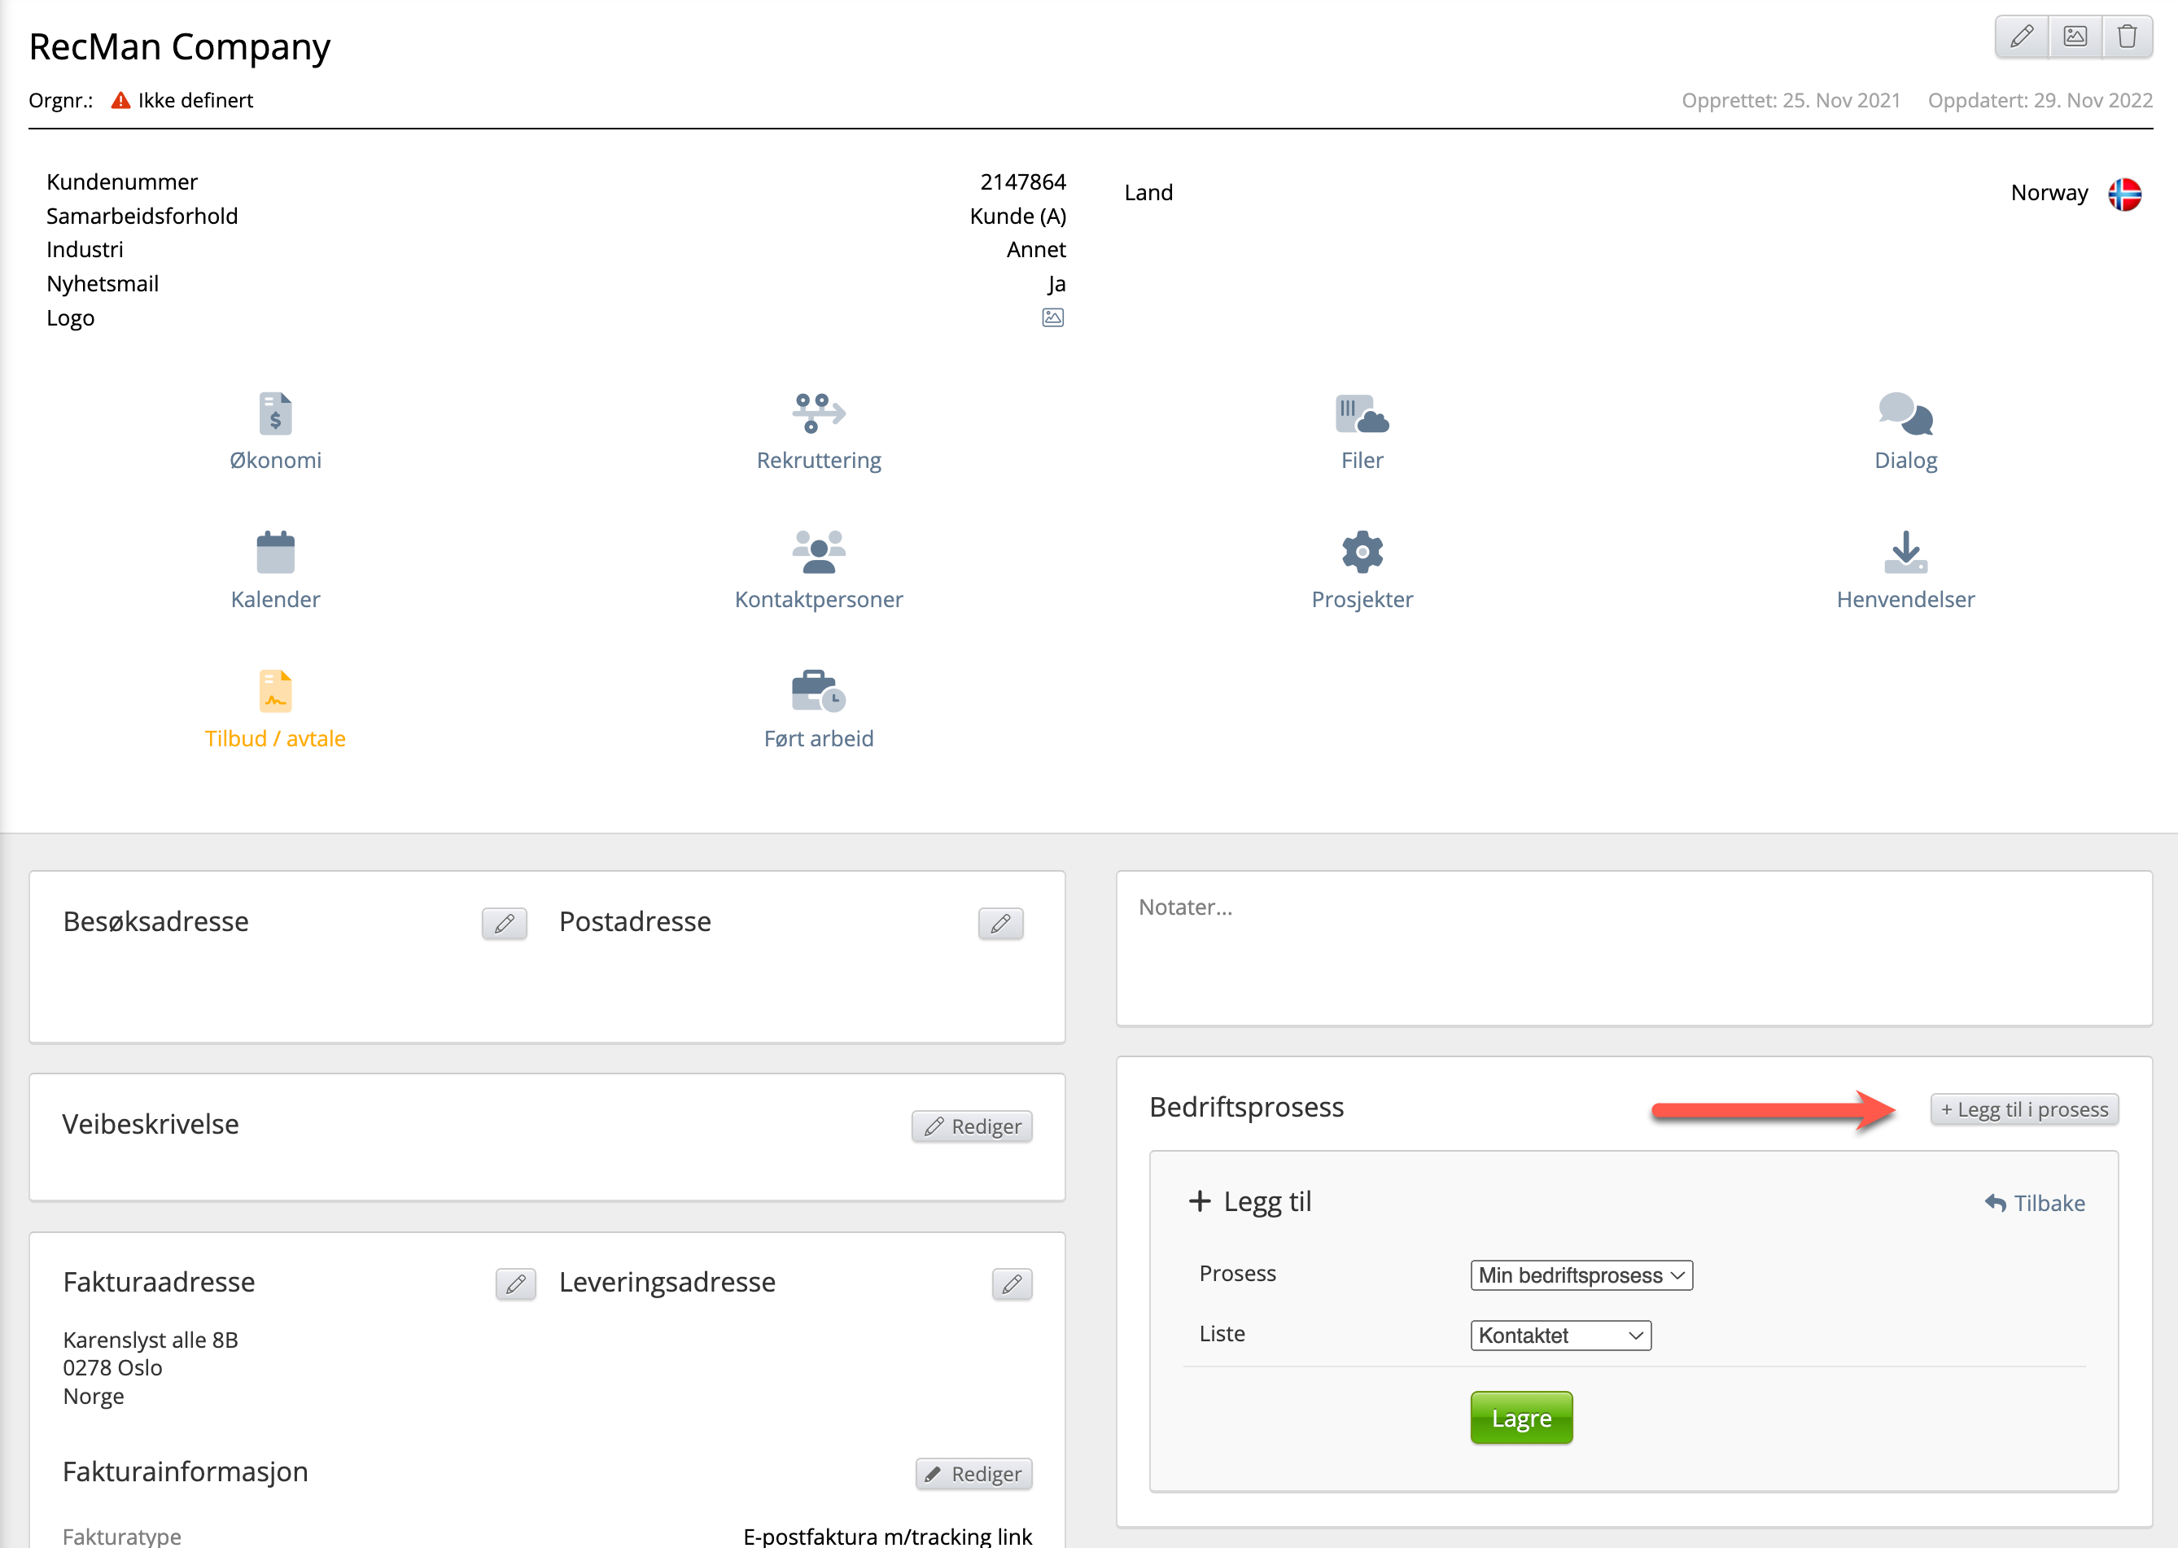
Task: Click + Legg til i prosess button
Action: (2023, 1109)
